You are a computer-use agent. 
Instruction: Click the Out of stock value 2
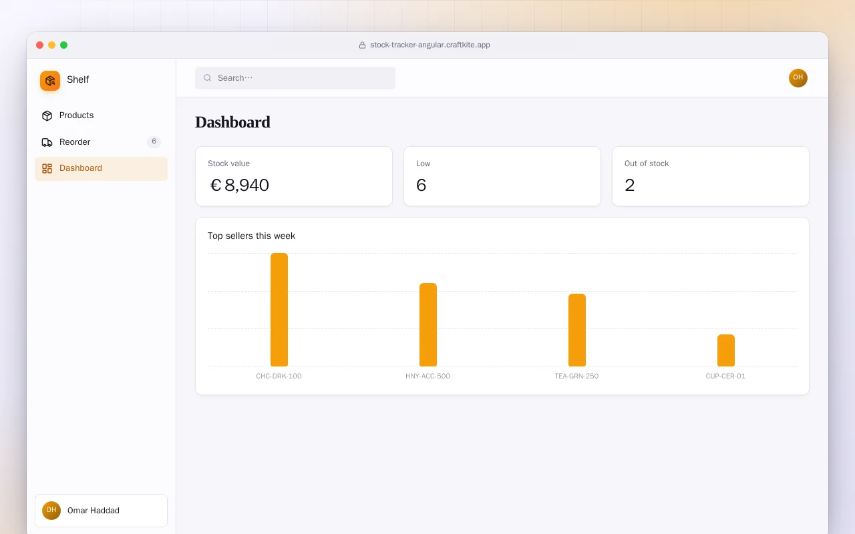[630, 186]
